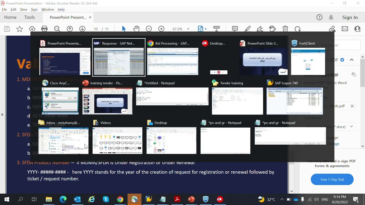365x205 pixels.
Task: Click the right panel vertical scrollbar
Action: (x=362, y=101)
